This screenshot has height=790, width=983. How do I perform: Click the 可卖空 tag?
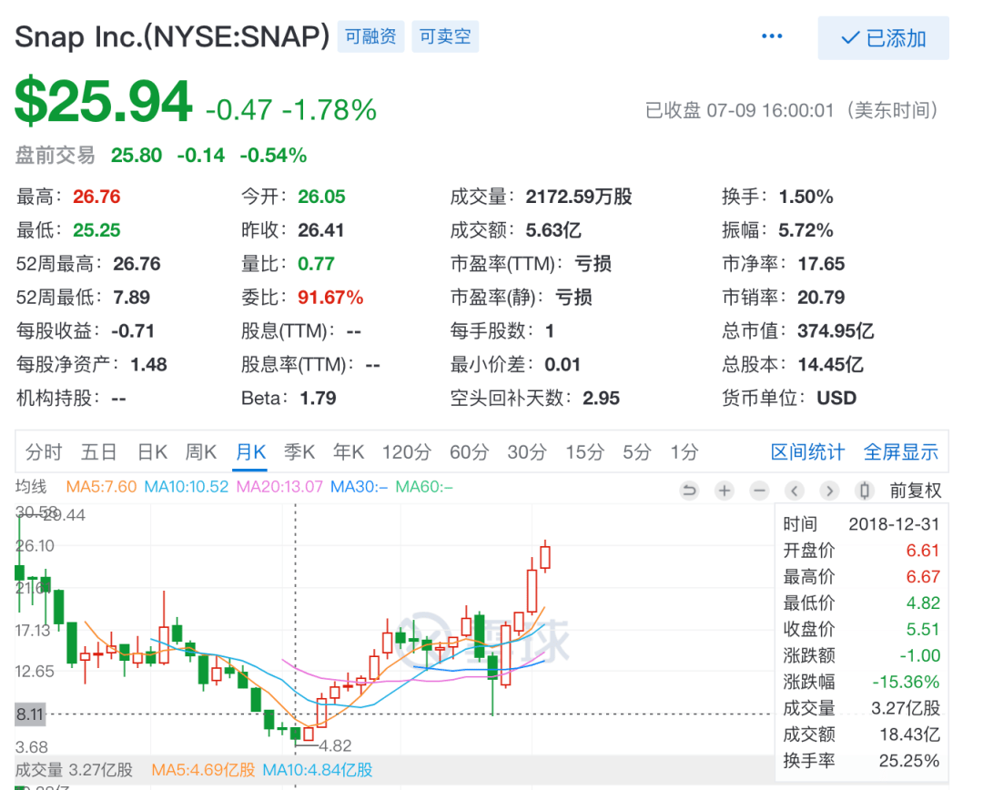pyautogui.click(x=445, y=36)
